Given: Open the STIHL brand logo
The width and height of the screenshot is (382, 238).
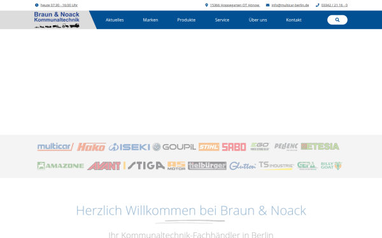Looking at the screenshot, I should click(x=209, y=147).
